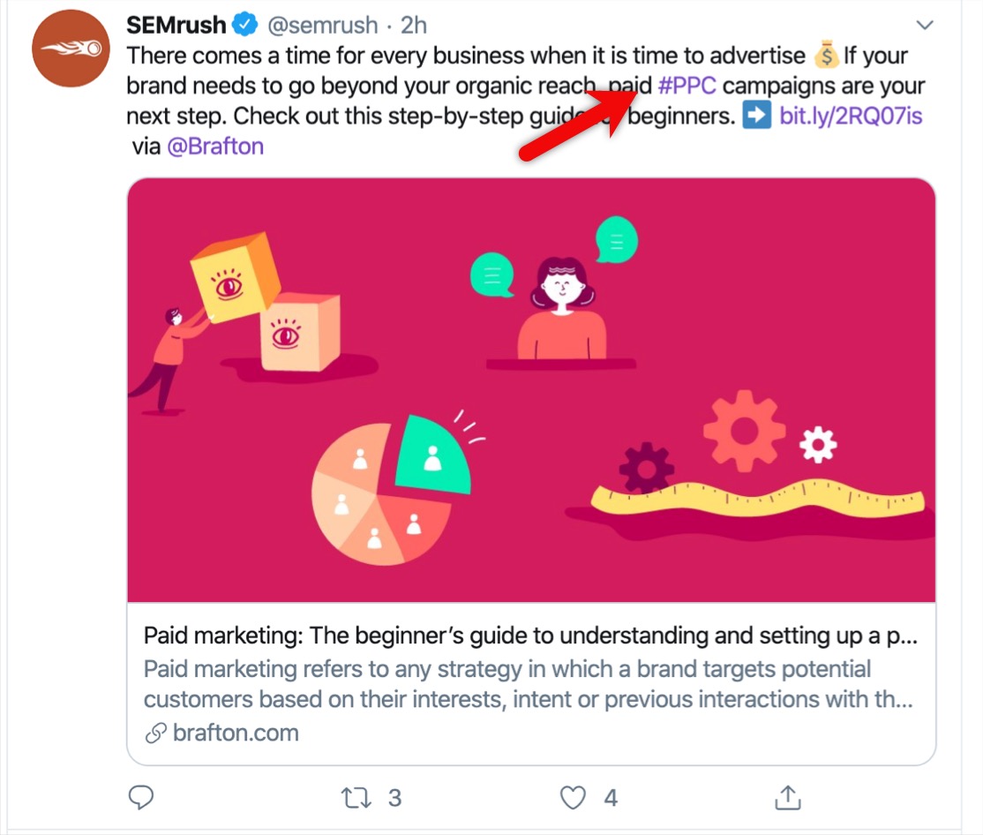Open the Paid marketing beginner's guide headline
The image size is (983, 835).
point(530,636)
